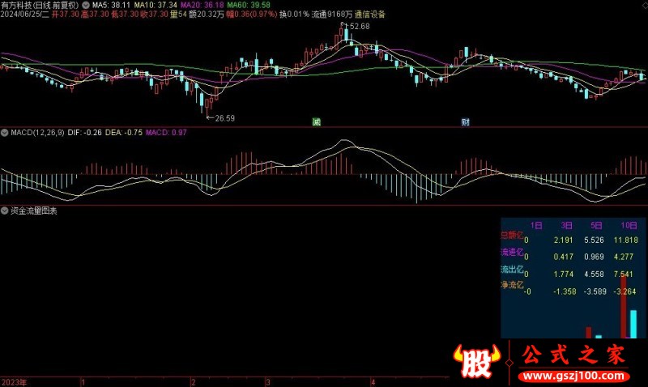
Task: Click the 52.68 high price label
Action: click(359, 27)
